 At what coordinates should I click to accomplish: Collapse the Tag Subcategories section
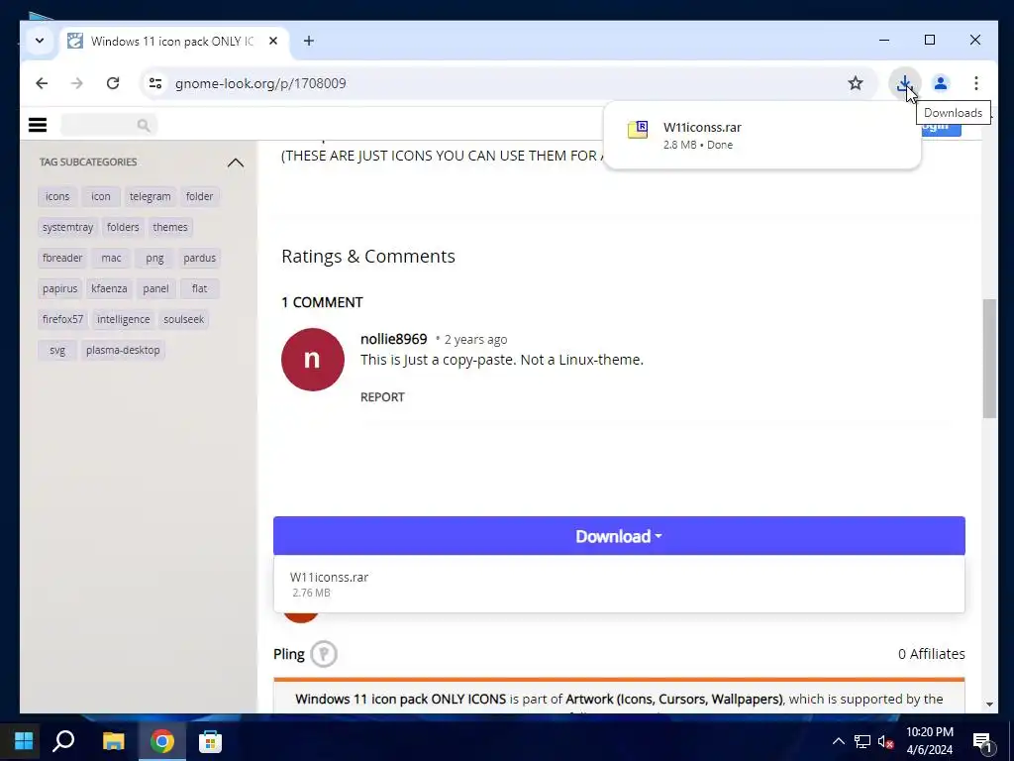(x=236, y=163)
